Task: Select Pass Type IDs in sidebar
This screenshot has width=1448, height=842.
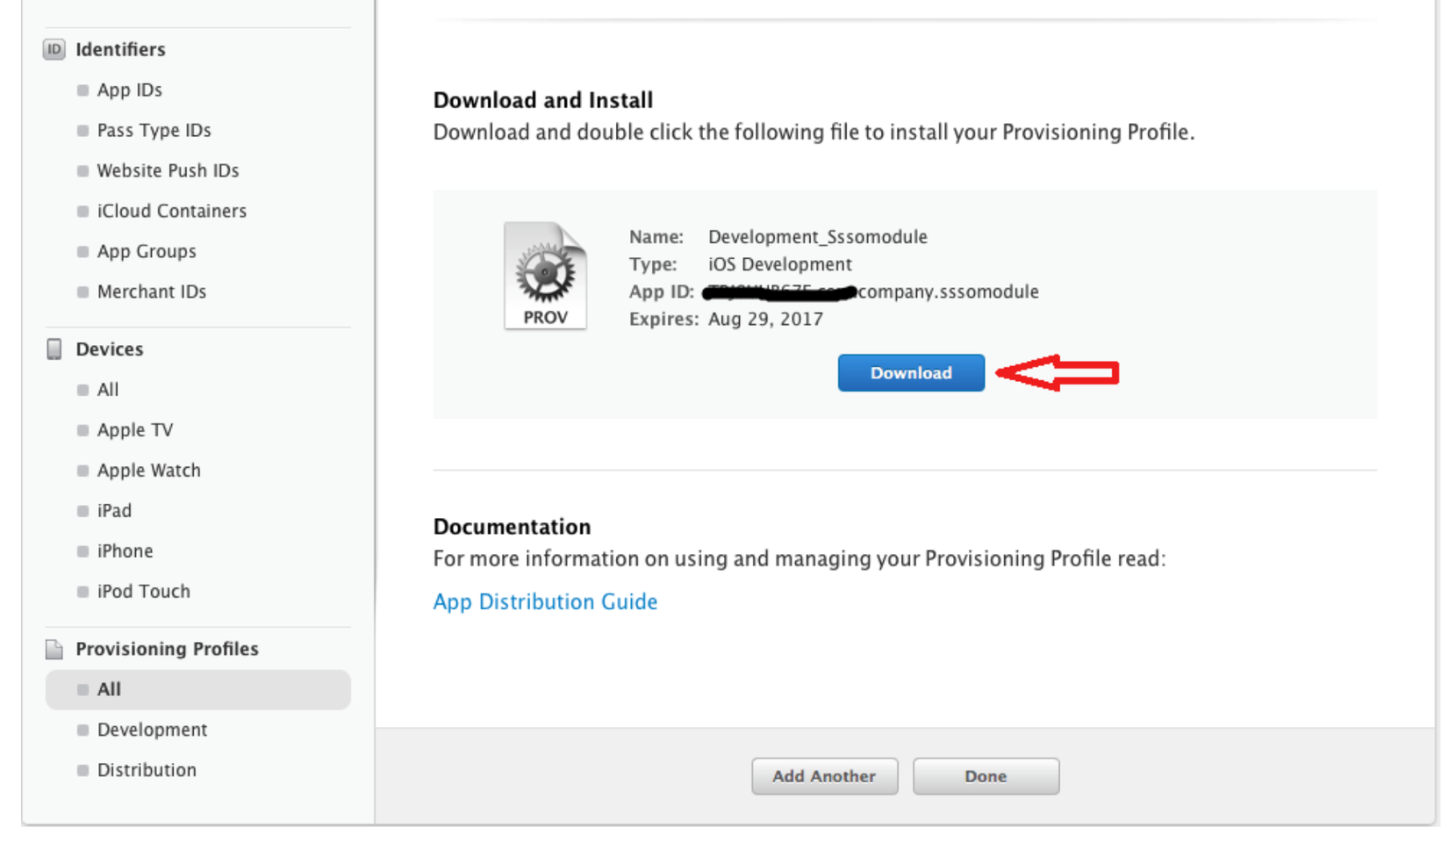Action: click(x=154, y=131)
